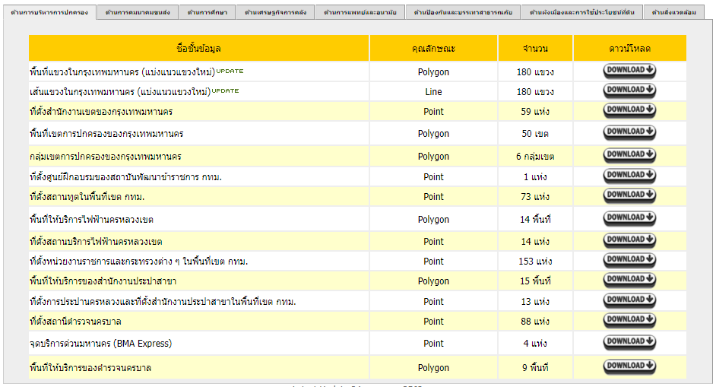Open ด้านผังเมืองและการใช้ประโยชน์ที่ดิน tab

[x=582, y=12]
